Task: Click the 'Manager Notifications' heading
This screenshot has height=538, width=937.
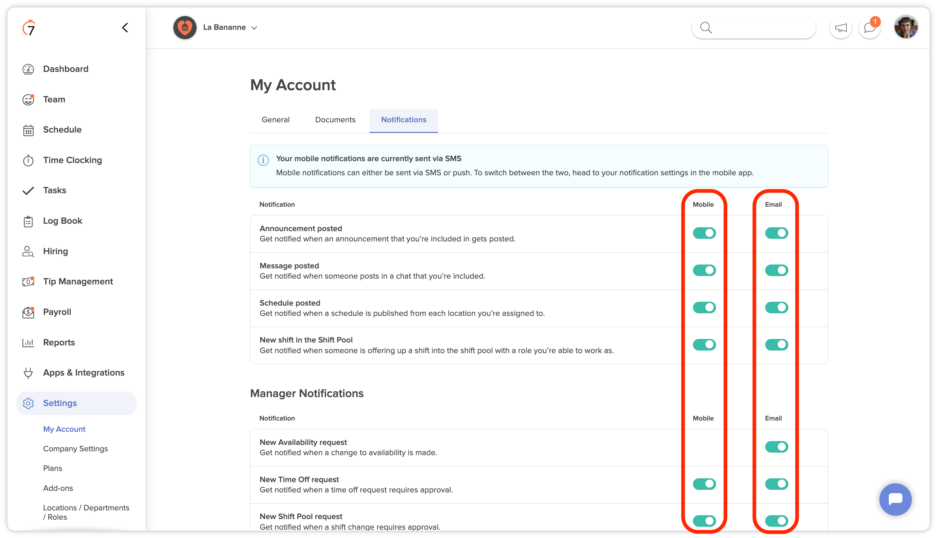Action: [306, 394]
